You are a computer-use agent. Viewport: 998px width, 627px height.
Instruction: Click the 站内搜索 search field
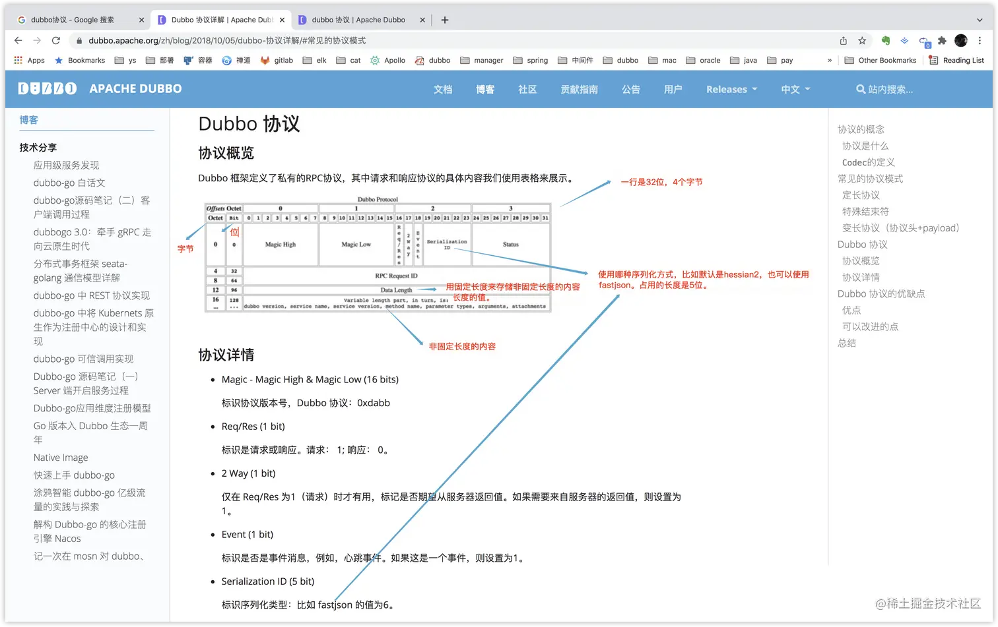890,89
